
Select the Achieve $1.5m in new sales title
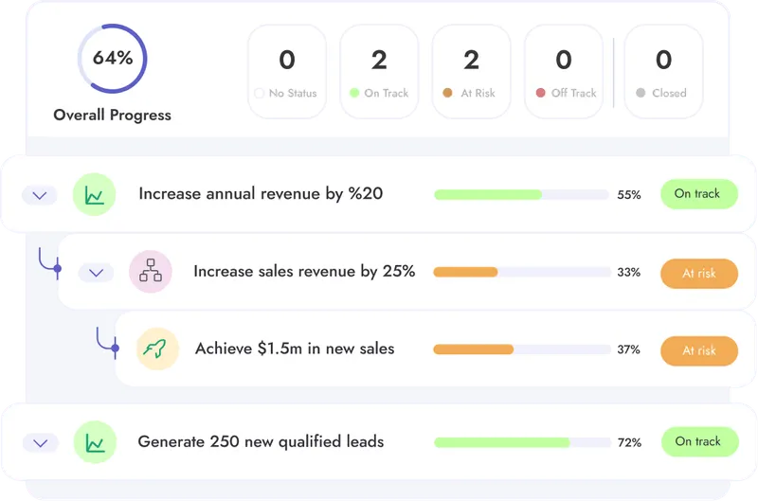click(x=295, y=349)
